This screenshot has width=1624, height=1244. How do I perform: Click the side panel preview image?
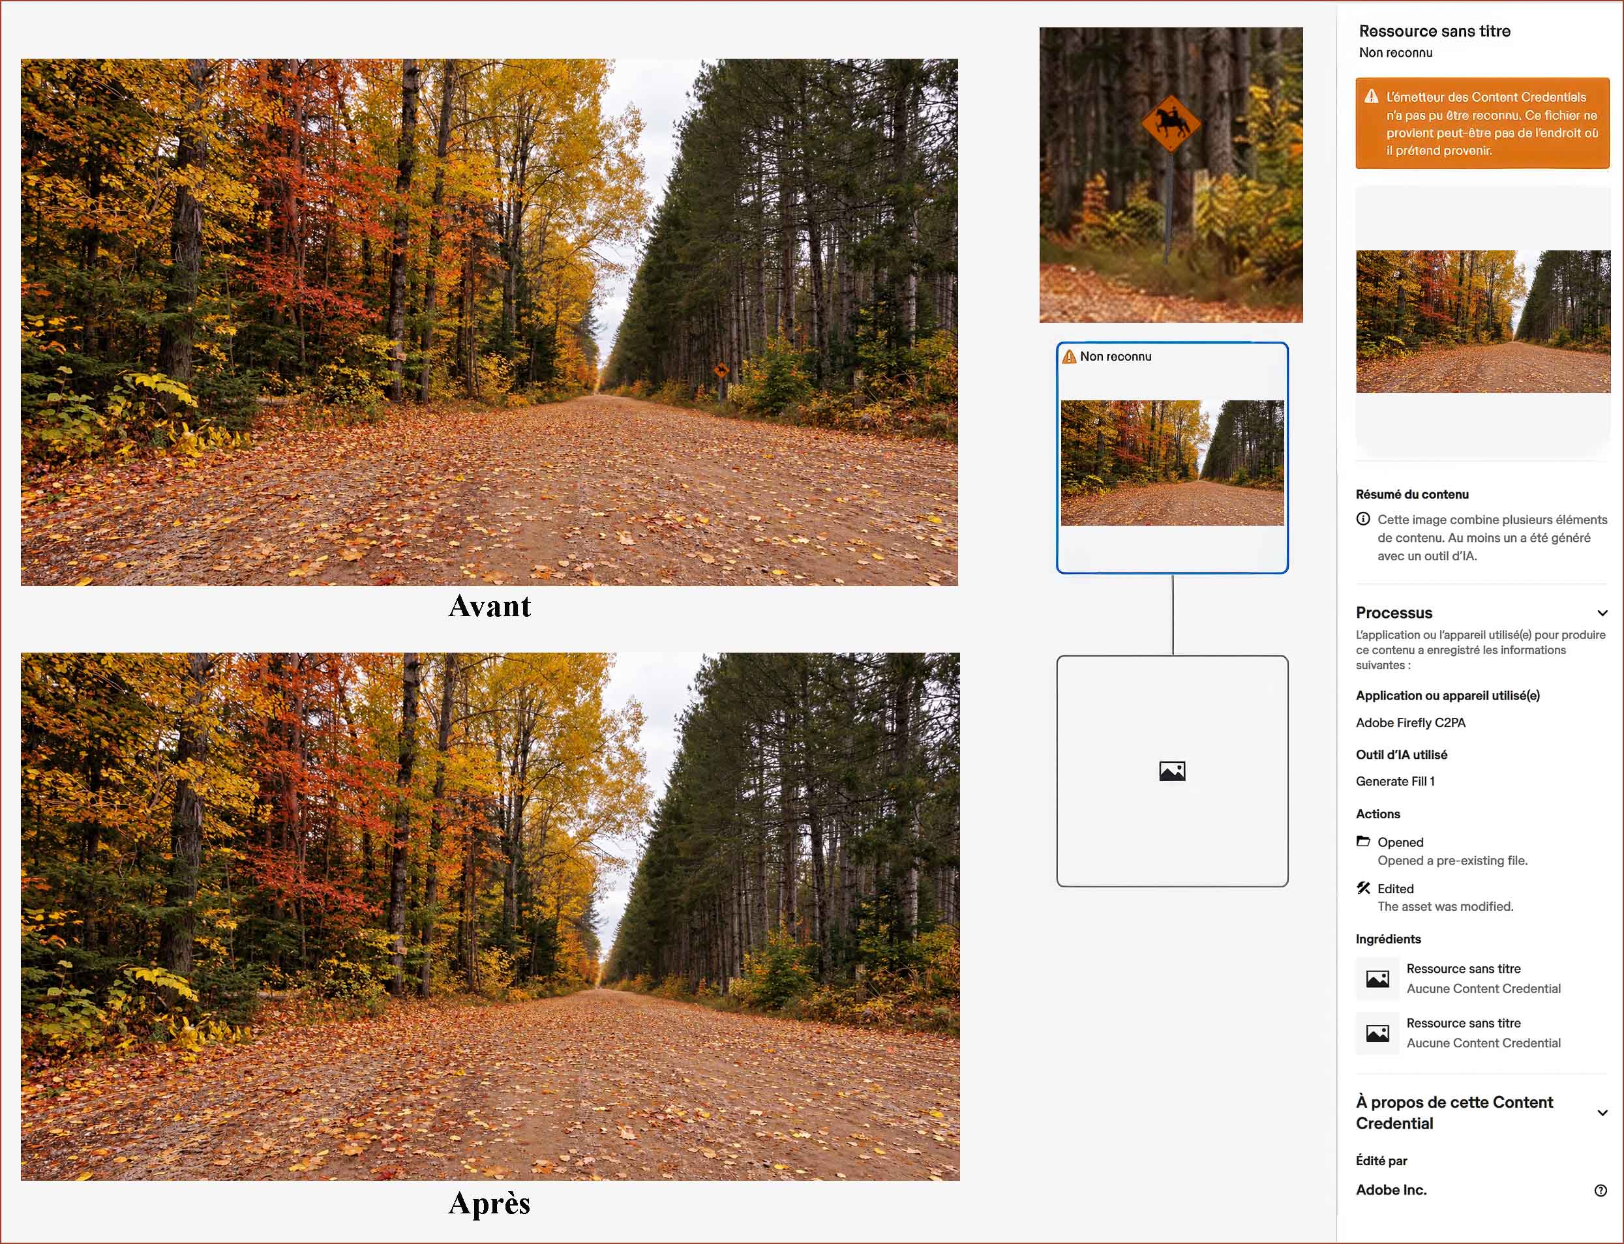pyautogui.click(x=1482, y=321)
